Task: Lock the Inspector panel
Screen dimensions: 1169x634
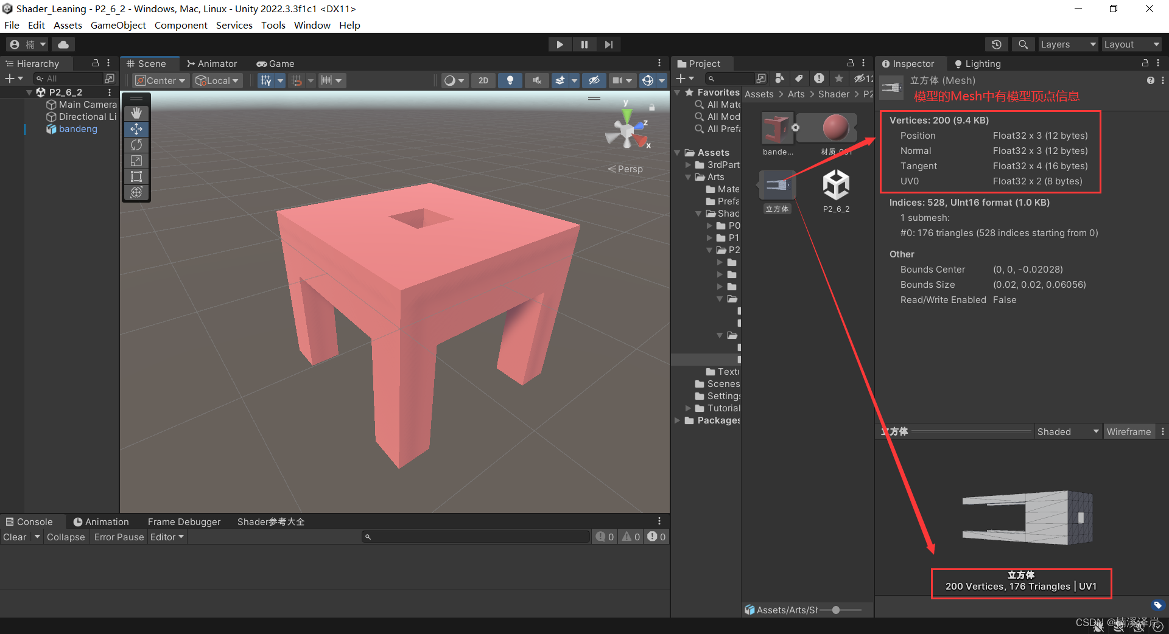Action: [1145, 63]
